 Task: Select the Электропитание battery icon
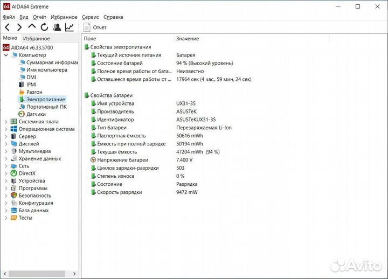22,100
